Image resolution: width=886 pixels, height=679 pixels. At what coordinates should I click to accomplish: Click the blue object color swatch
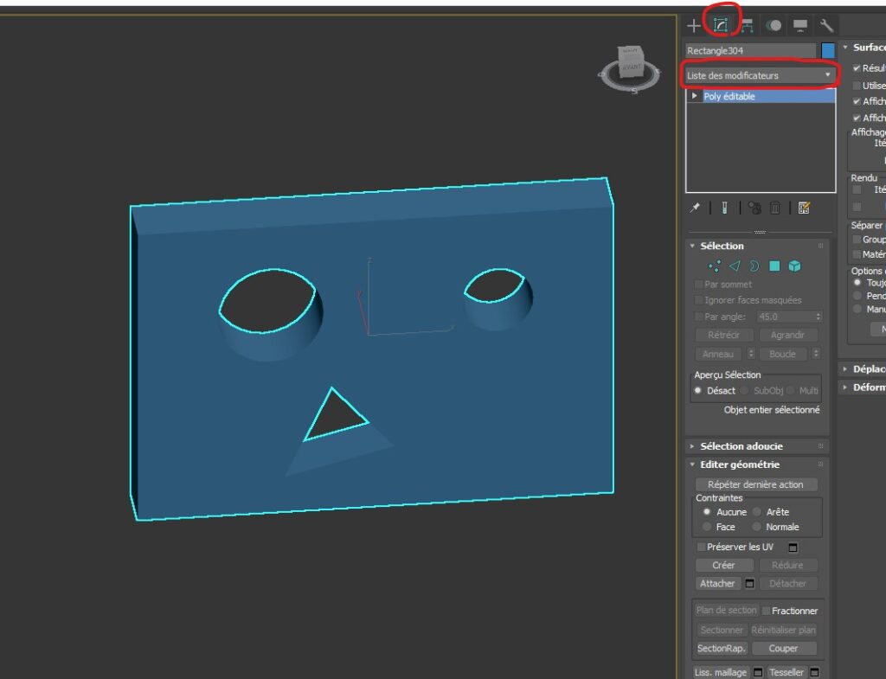[828, 51]
